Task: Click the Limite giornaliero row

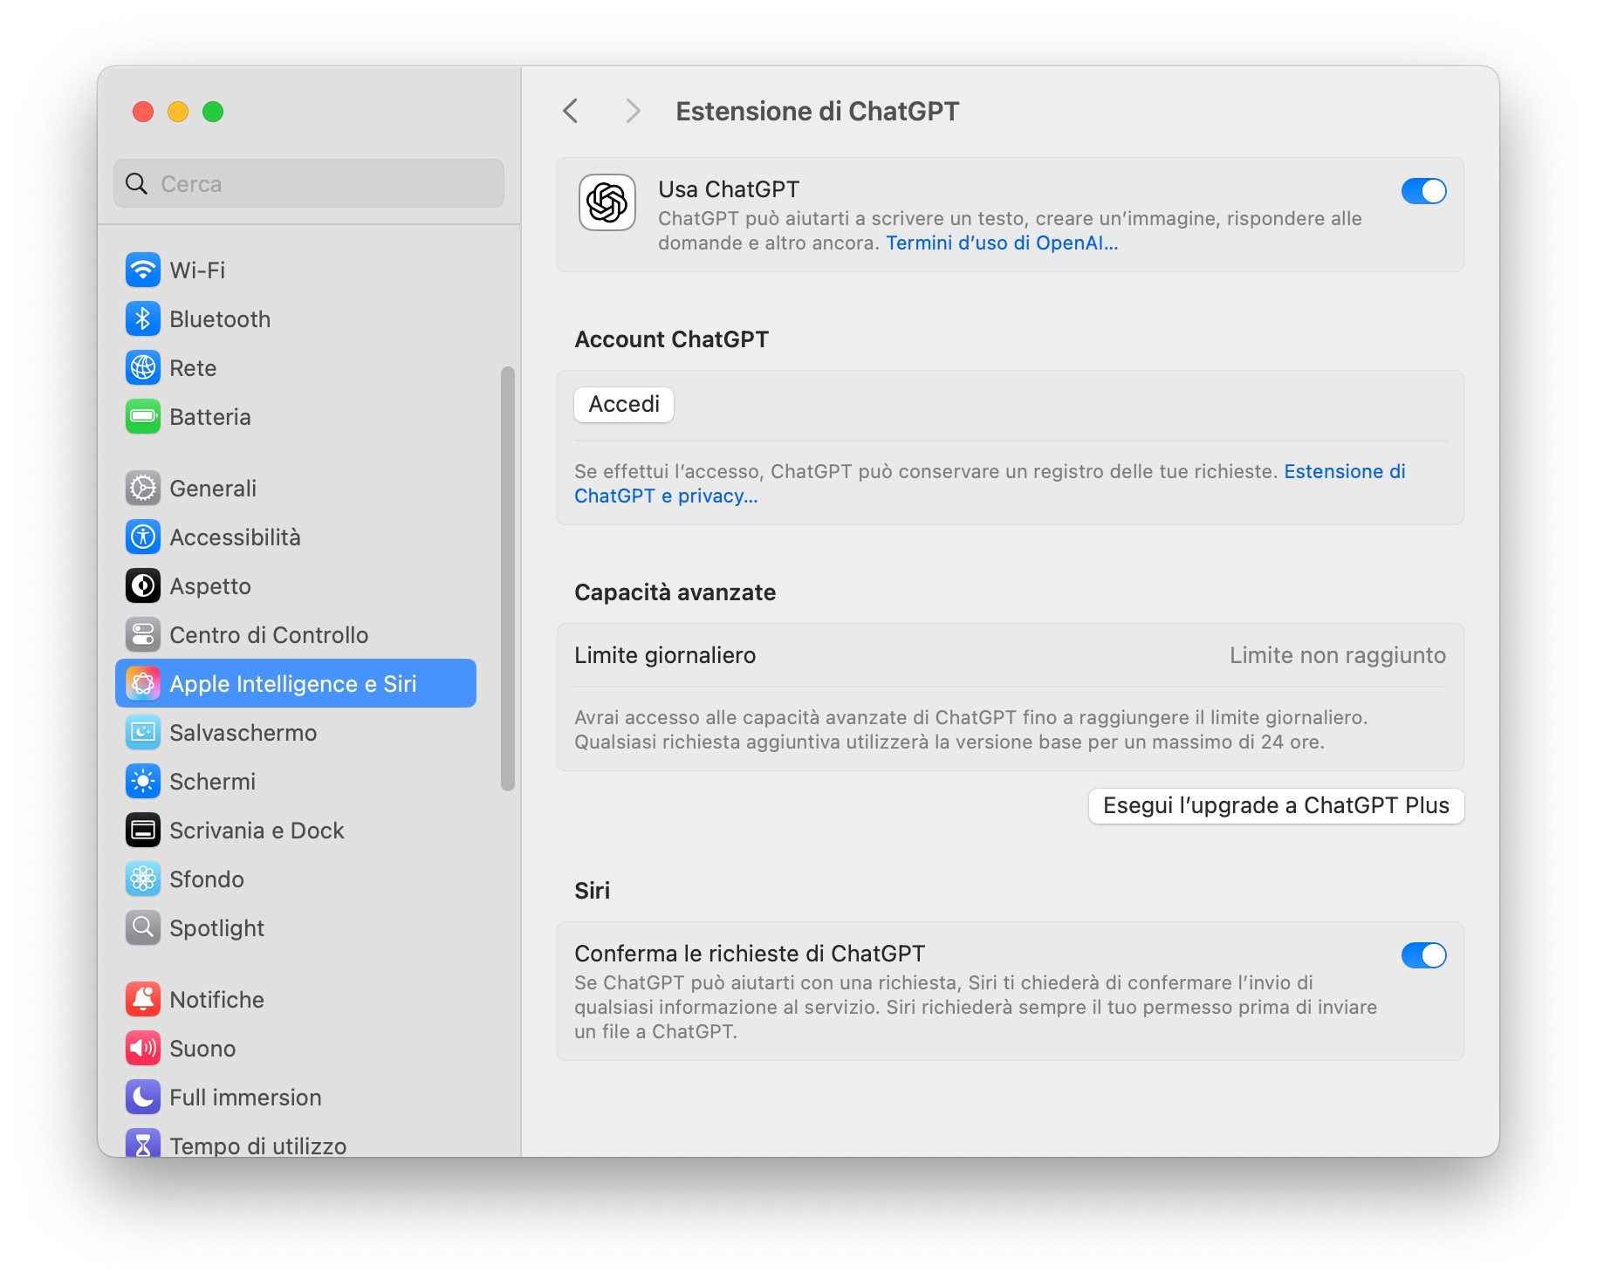Action: coord(1011,655)
